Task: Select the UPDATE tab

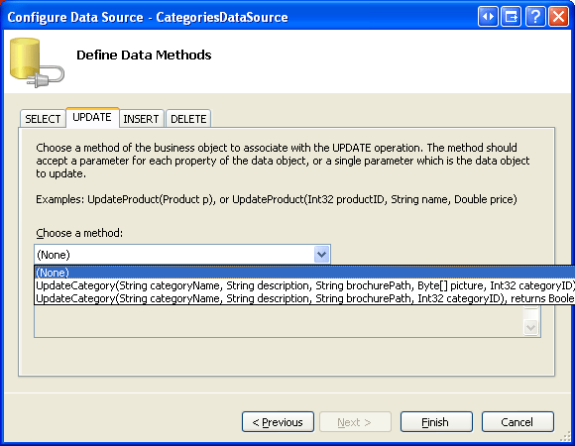Action: point(92,117)
